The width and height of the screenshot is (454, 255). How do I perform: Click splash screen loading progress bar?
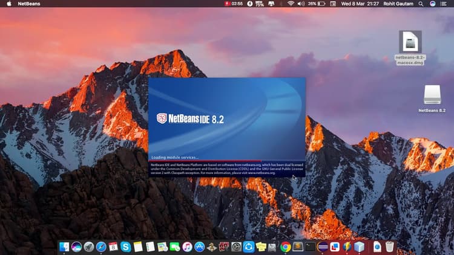click(227, 161)
